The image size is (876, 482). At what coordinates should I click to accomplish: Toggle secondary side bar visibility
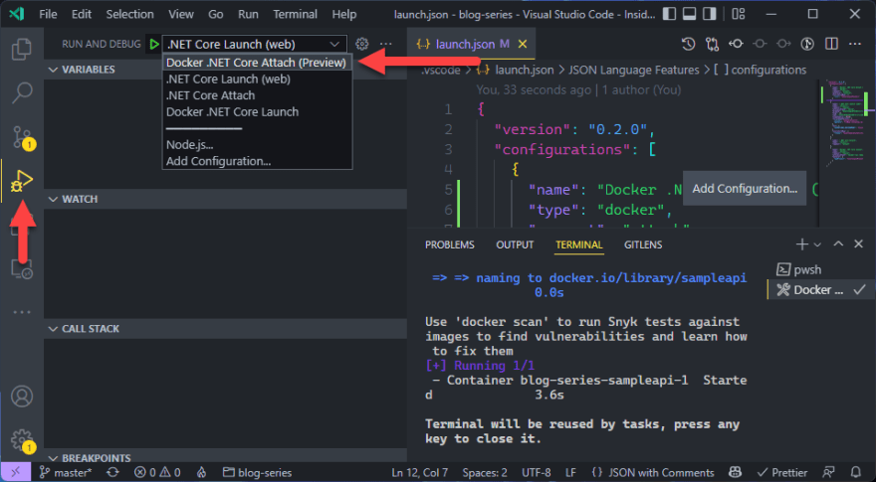click(710, 14)
